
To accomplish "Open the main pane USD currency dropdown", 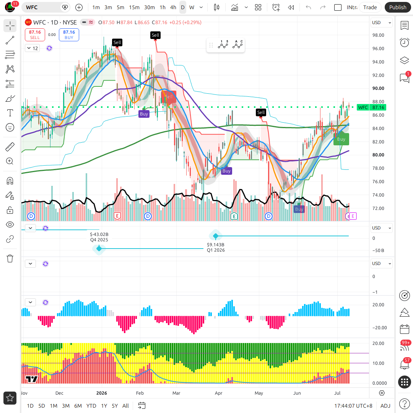I will pyautogui.click(x=381, y=23).
